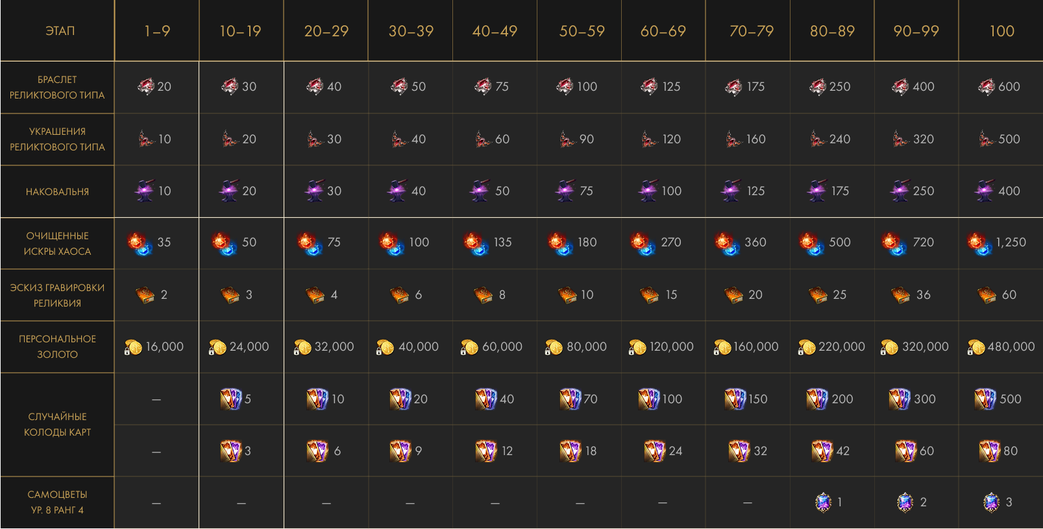Click the relic jewelry icon in 50–59 column
1043x529 pixels.
click(567, 139)
